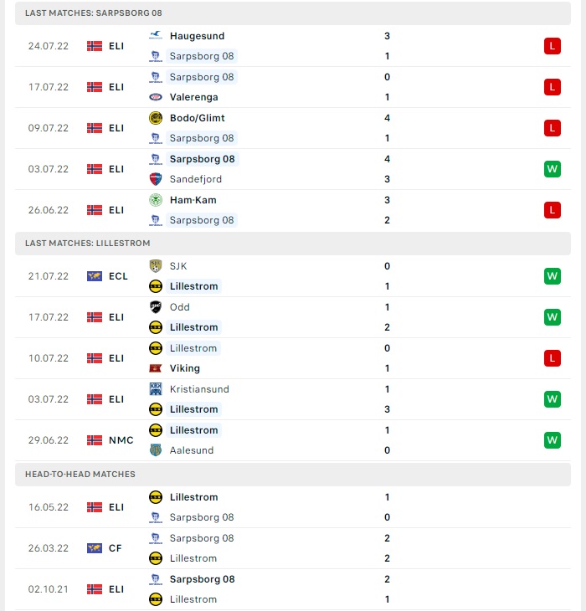Click the red L badge for Lillestrom-Viking match

coord(553,358)
